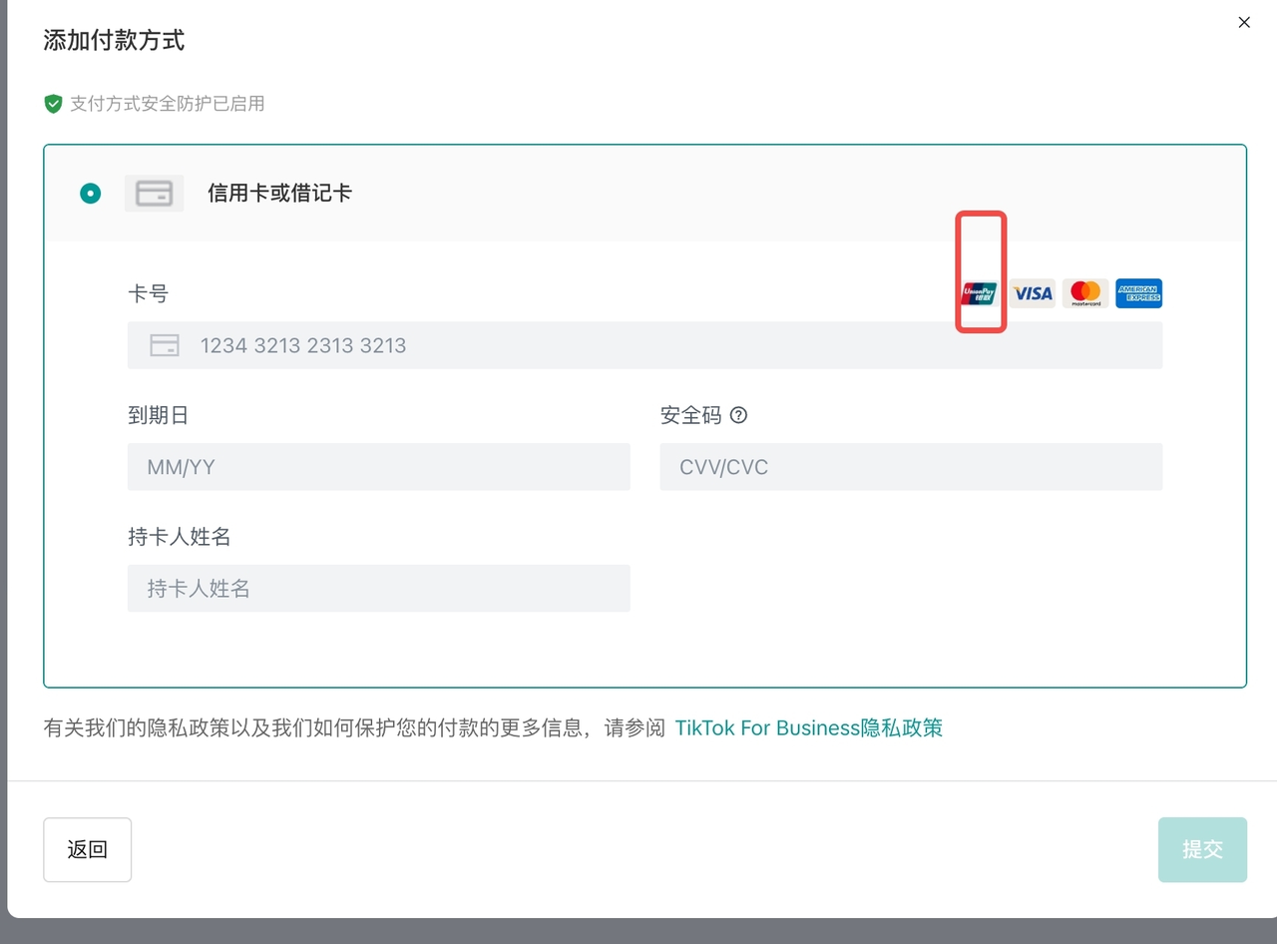Screen dimensions: 1277x944
Task: Select the 信用卡或借记卡 radio button
Action: (x=91, y=194)
